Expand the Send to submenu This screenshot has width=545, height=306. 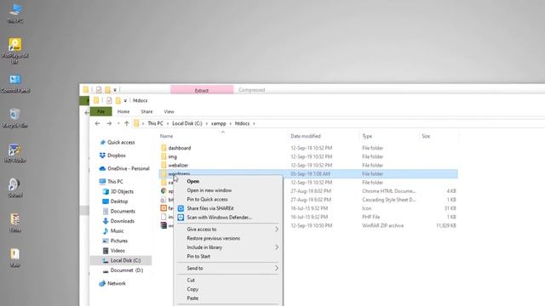pos(277,269)
